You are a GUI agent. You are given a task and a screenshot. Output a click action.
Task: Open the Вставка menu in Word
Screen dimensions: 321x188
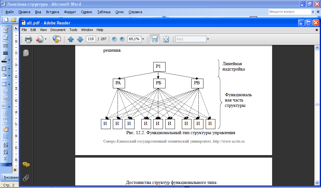[52, 12]
